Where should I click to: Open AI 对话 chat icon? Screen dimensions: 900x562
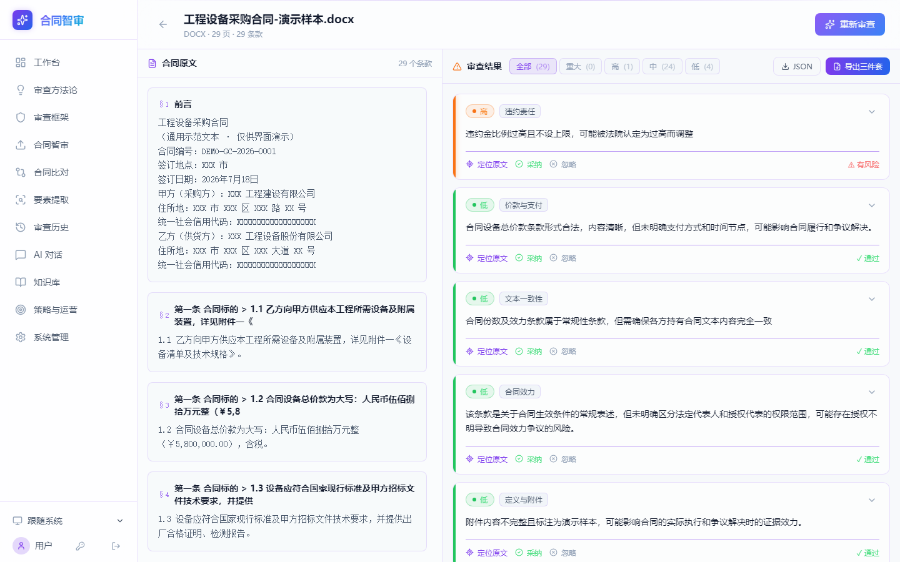tap(21, 255)
